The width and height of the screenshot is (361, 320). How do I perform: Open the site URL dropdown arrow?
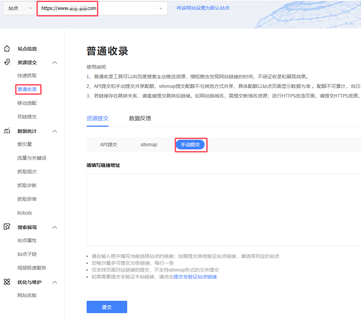coord(161,9)
